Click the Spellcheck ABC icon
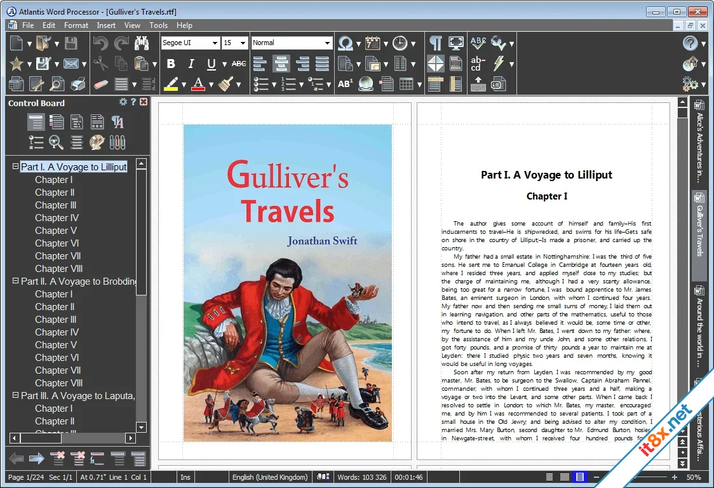 pyautogui.click(x=478, y=43)
